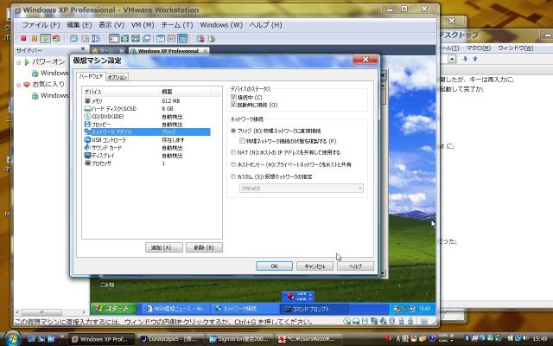
Task: Open the ヘルプ (H) menu
Action: (265, 25)
